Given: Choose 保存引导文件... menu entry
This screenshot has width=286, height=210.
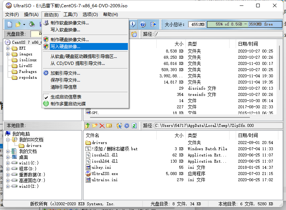Looking at the screenshot, I should [x=85, y=80].
